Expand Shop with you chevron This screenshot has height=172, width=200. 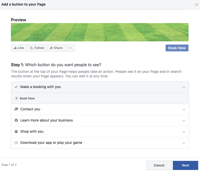[184, 132]
